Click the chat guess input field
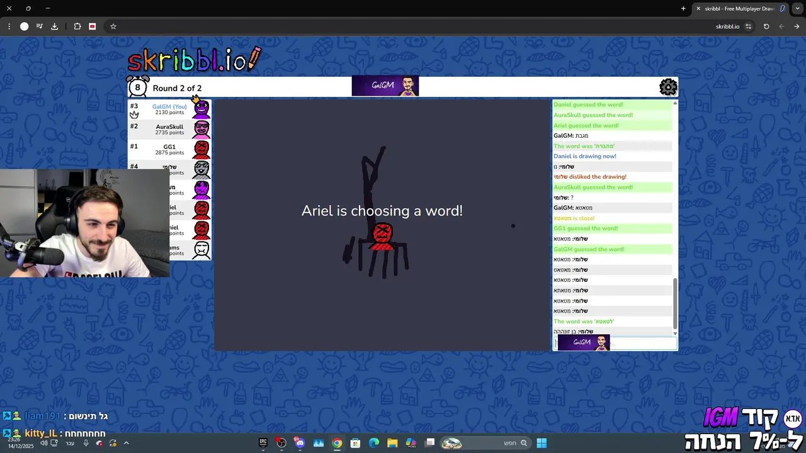This screenshot has height=453, width=806. [615, 343]
